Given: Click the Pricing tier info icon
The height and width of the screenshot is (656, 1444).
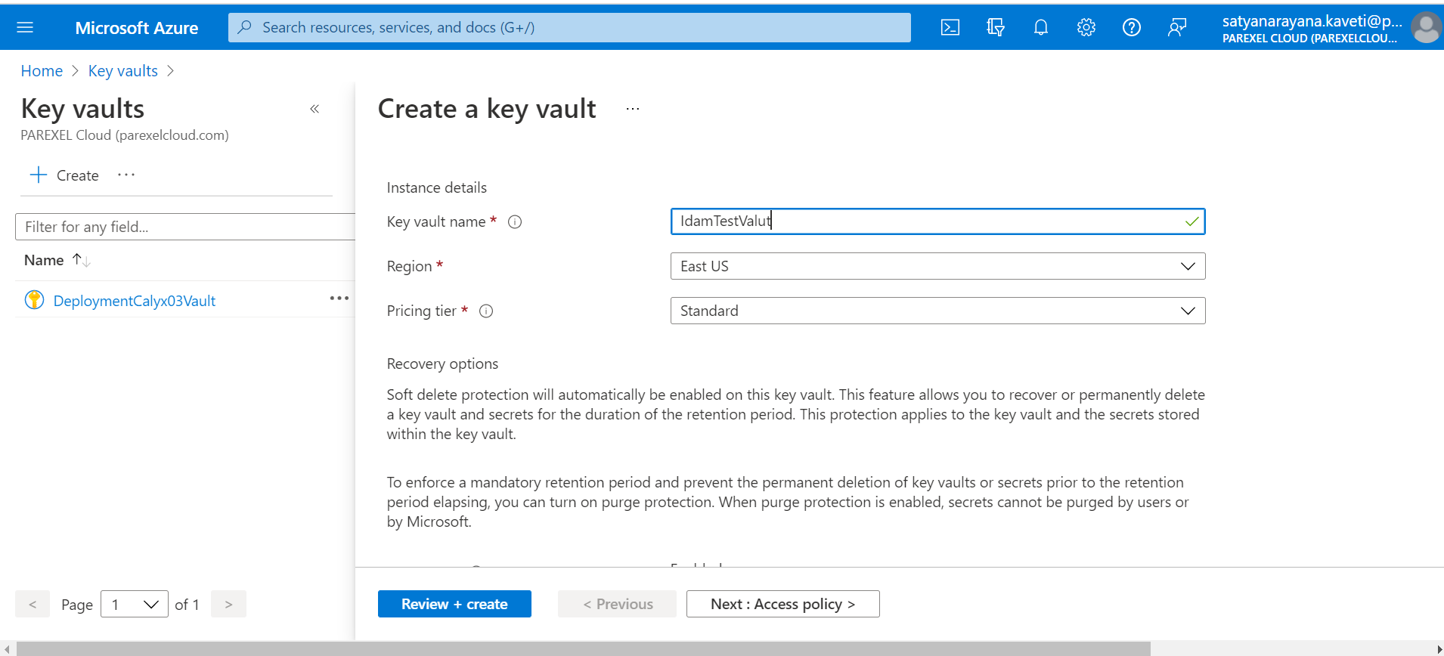Looking at the screenshot, I should tap(486, 311).
